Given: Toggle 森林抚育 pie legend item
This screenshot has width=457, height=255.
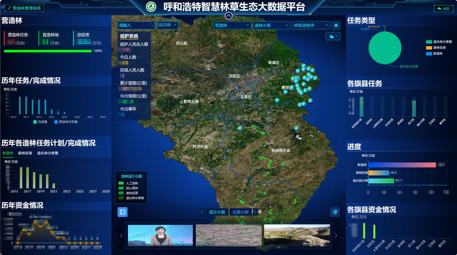Looking at the screenshot, I should coord(436,47).
